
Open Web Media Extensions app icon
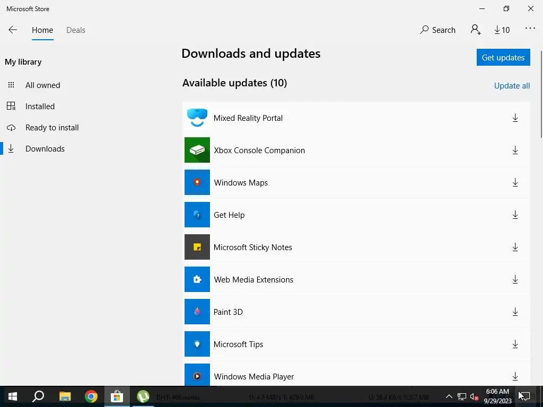(197, 279)
